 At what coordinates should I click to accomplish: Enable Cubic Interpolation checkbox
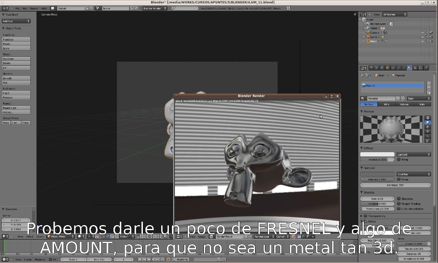[x=399, y=209]
